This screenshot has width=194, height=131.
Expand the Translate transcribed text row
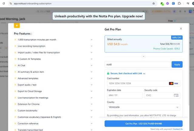92,130
